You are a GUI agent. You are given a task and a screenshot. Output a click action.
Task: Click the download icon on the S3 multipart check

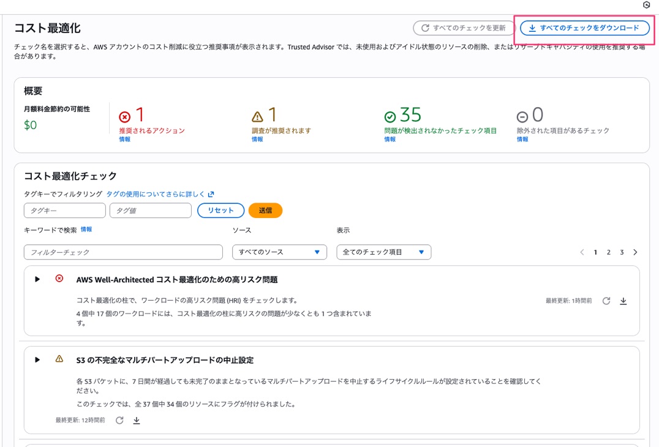137,420
